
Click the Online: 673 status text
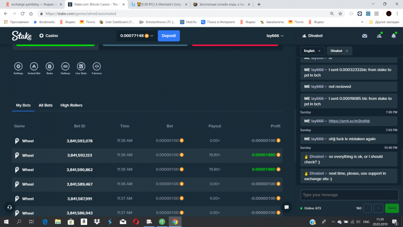(312, 208)
